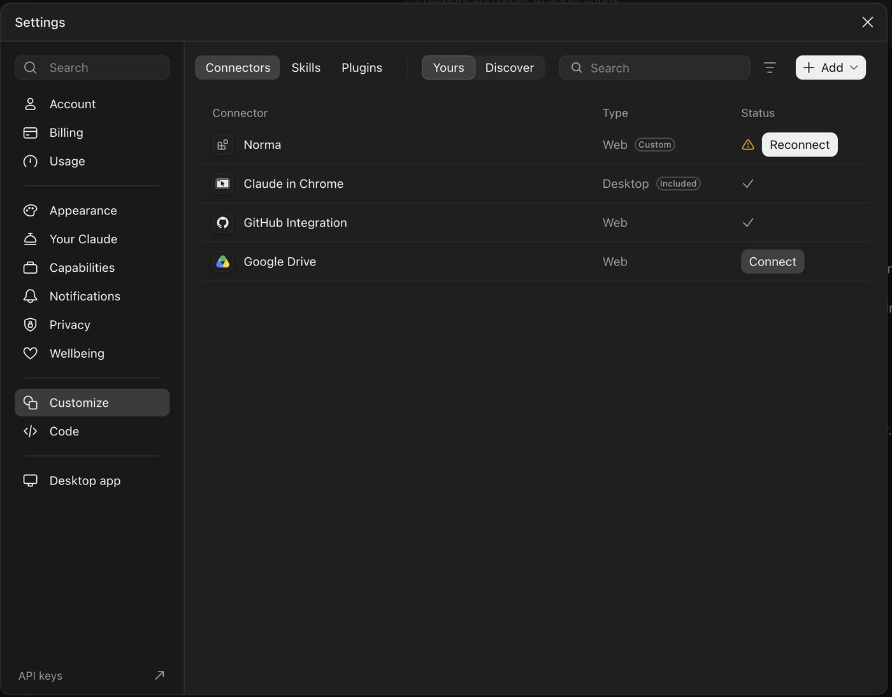Screen dimensions: 892x697
Task: Select the Discover view toggle
Action: tap(510, 67)
